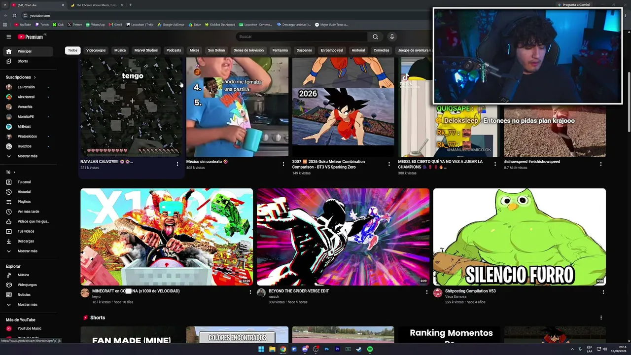The width and height of the screenshot is (631, 355).
Task: Play the SILENCIO FURRO thumbnail video
Action: click(520, 237)
